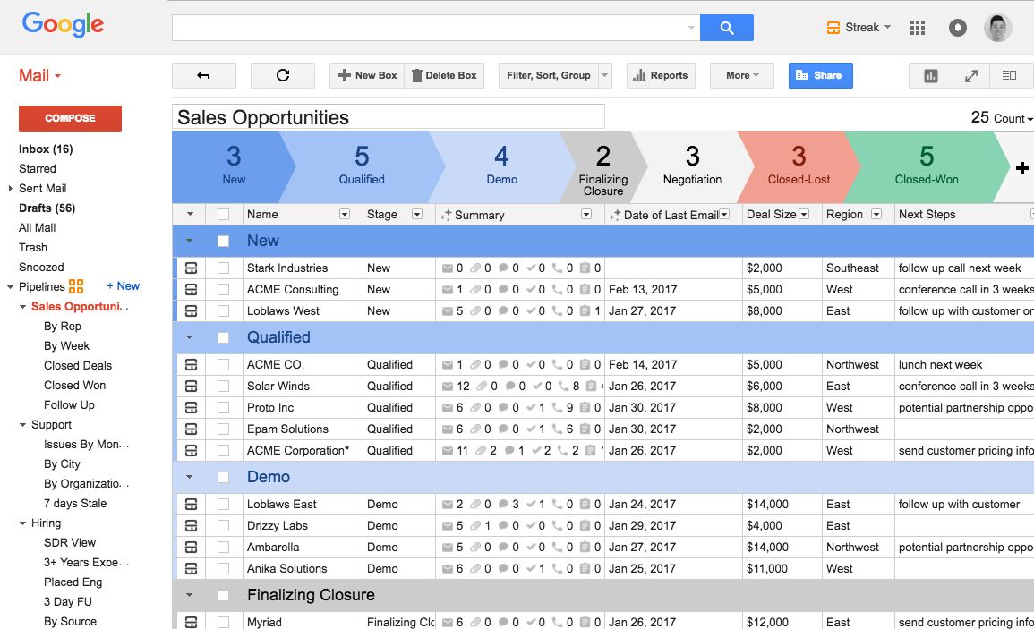Viewport: 1034px width, 629px height.
Task: Check the Stark Industries row checkbox
Action: [x=224, y=268]
